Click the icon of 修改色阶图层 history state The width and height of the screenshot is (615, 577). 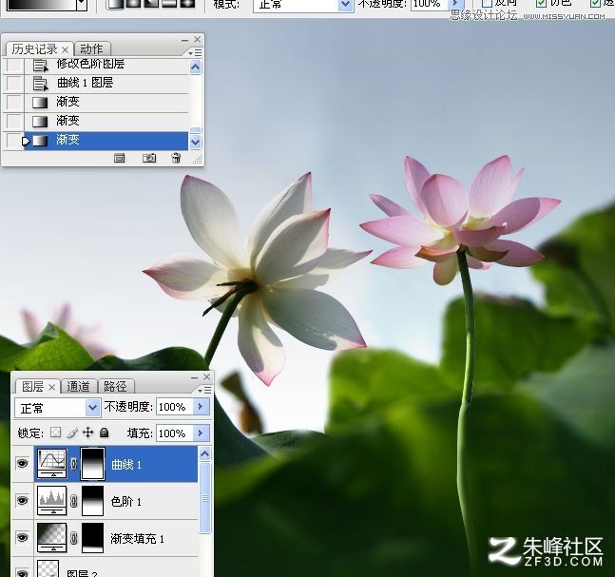40,65
